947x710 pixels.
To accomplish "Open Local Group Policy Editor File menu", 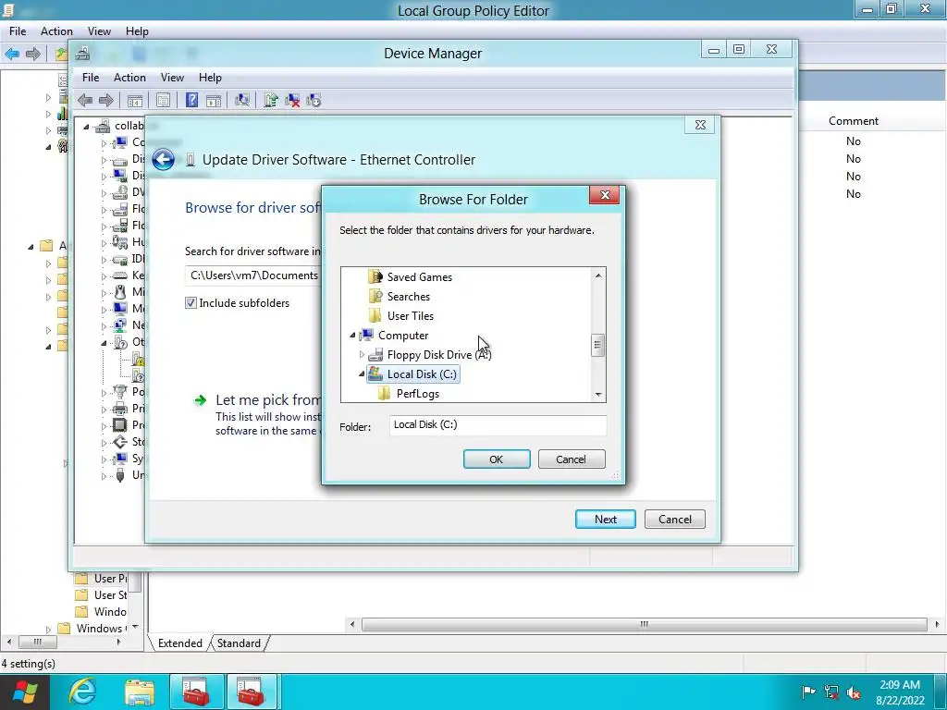I will 18,31.
